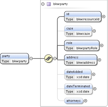Click the purple bkw:party complex type icon
The width and height of the screenshot is (108, 107).
pyautogui.click(x=49, y=4)
